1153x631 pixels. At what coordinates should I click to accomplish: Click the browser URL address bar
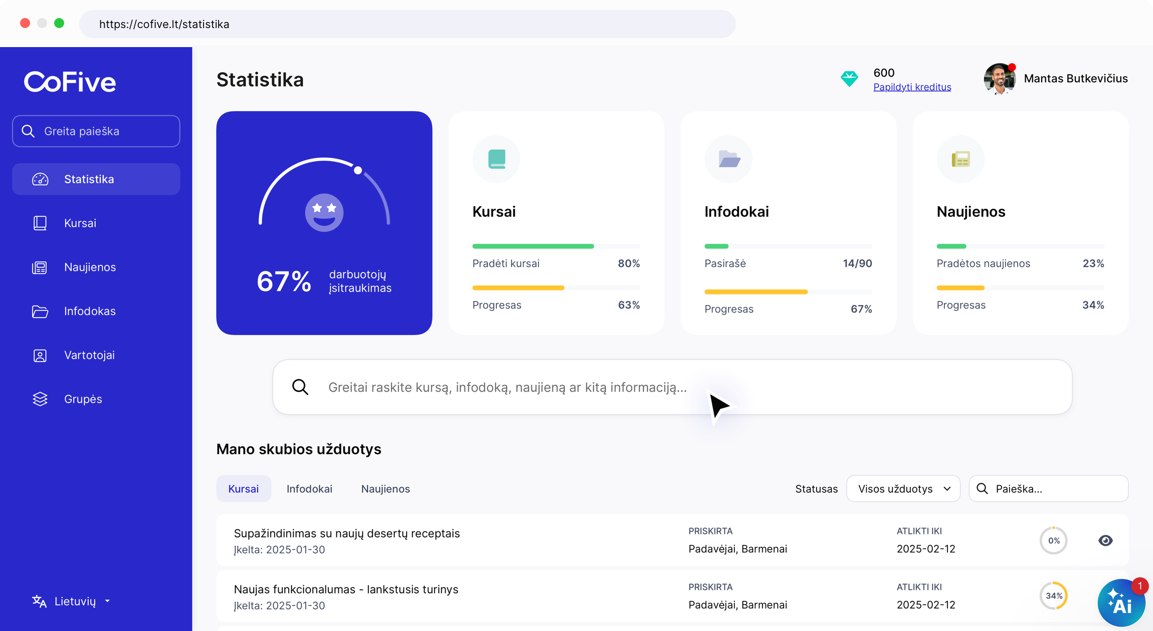[407, 24]
